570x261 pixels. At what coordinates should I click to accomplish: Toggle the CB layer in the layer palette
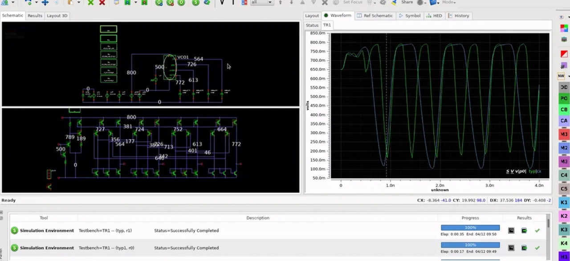564,110
